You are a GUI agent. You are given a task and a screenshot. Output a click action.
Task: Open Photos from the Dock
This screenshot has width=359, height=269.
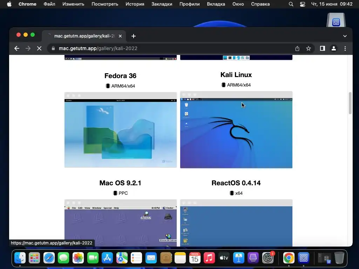[78, 258]
